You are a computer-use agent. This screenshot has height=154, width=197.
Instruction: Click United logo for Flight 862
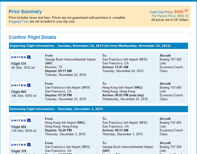click(21, 120)
